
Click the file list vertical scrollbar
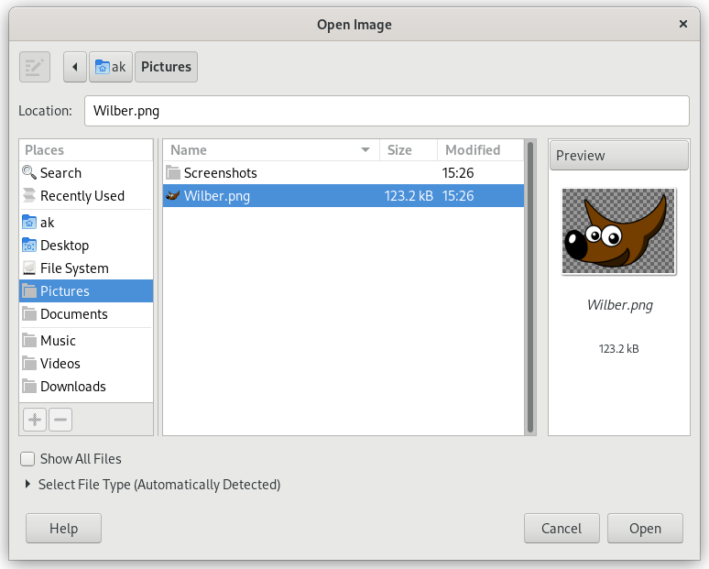pos(530,287)
